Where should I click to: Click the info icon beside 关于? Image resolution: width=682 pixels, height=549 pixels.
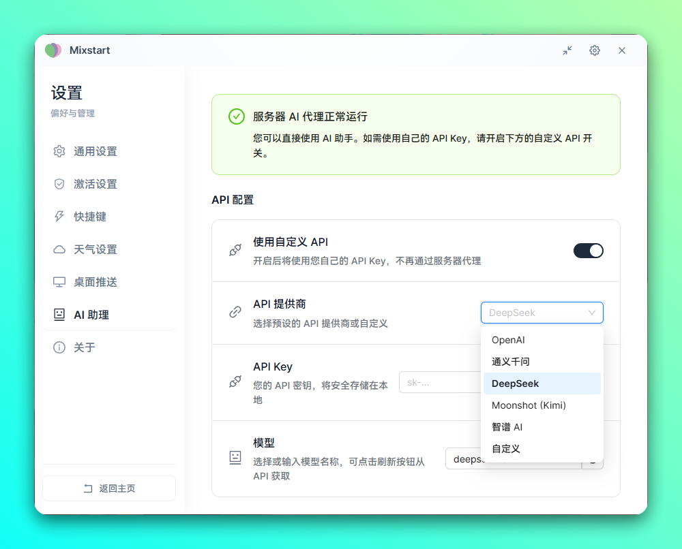(x=61, y=347)
